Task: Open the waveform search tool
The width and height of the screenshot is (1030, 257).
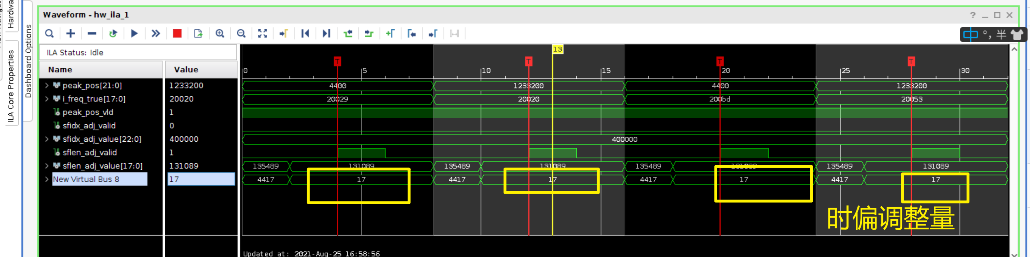Action: click(49, 33)
